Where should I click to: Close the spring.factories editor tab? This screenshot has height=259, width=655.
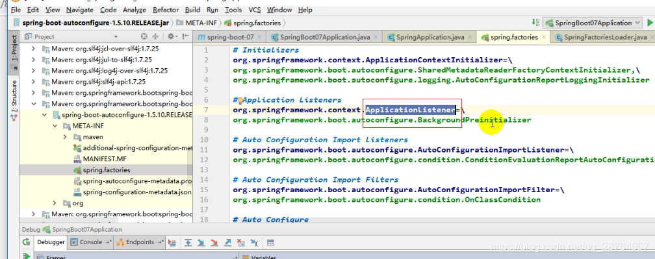[544, 37]
